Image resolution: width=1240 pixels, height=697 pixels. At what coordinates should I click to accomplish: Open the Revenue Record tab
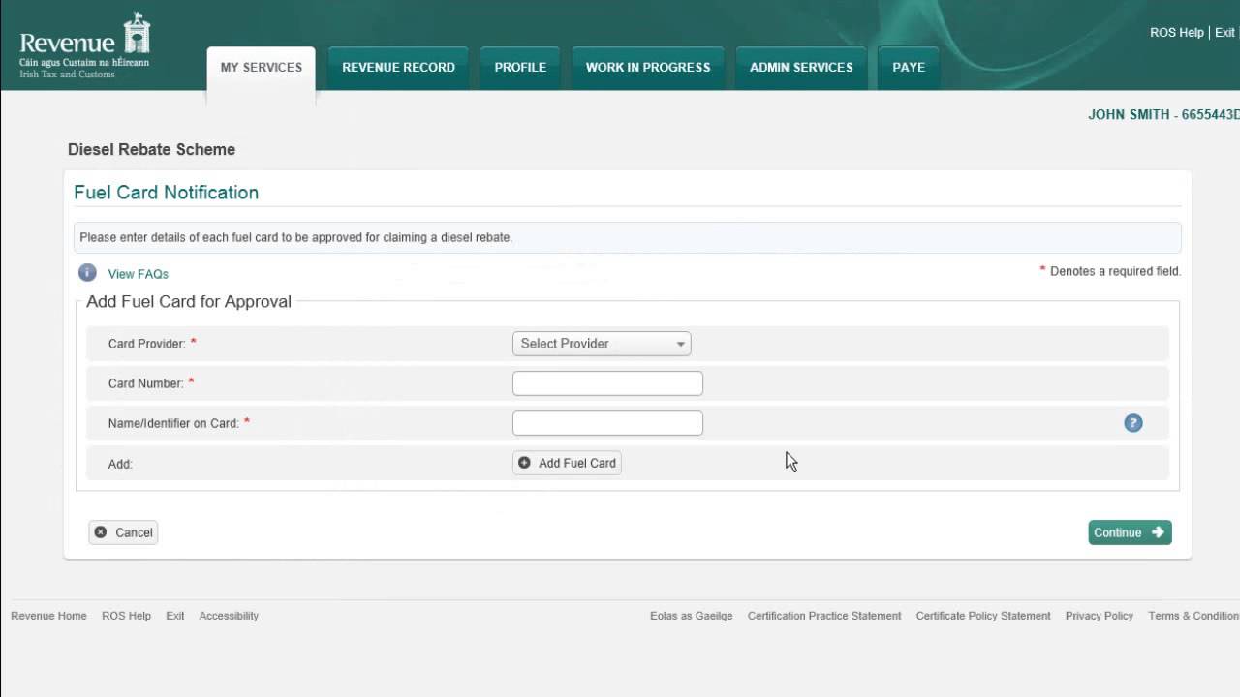[x=398, y=68]
